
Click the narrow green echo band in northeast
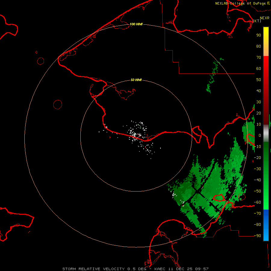(x=214, y=75)
